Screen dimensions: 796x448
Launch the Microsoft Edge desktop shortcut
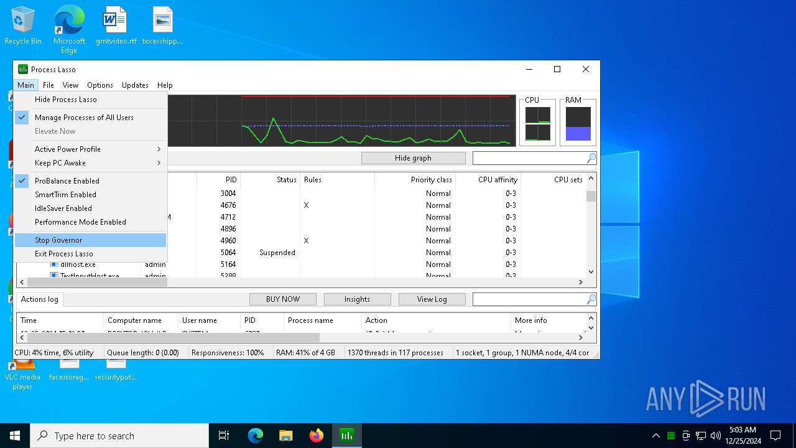(x=69, y=29)
